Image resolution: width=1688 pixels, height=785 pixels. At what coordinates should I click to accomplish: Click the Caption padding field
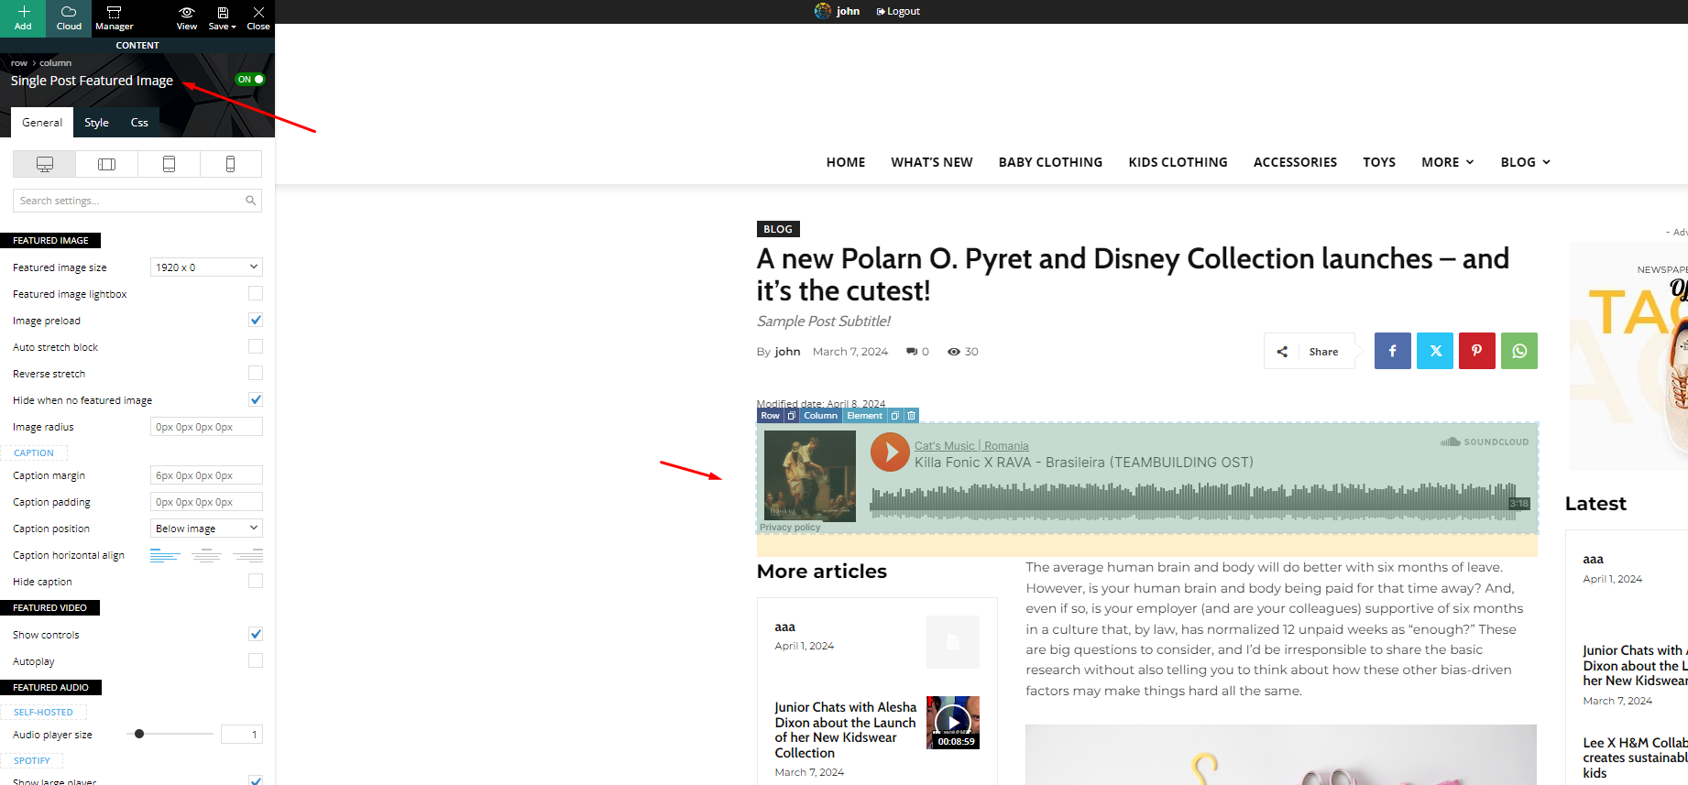(206, 502)
